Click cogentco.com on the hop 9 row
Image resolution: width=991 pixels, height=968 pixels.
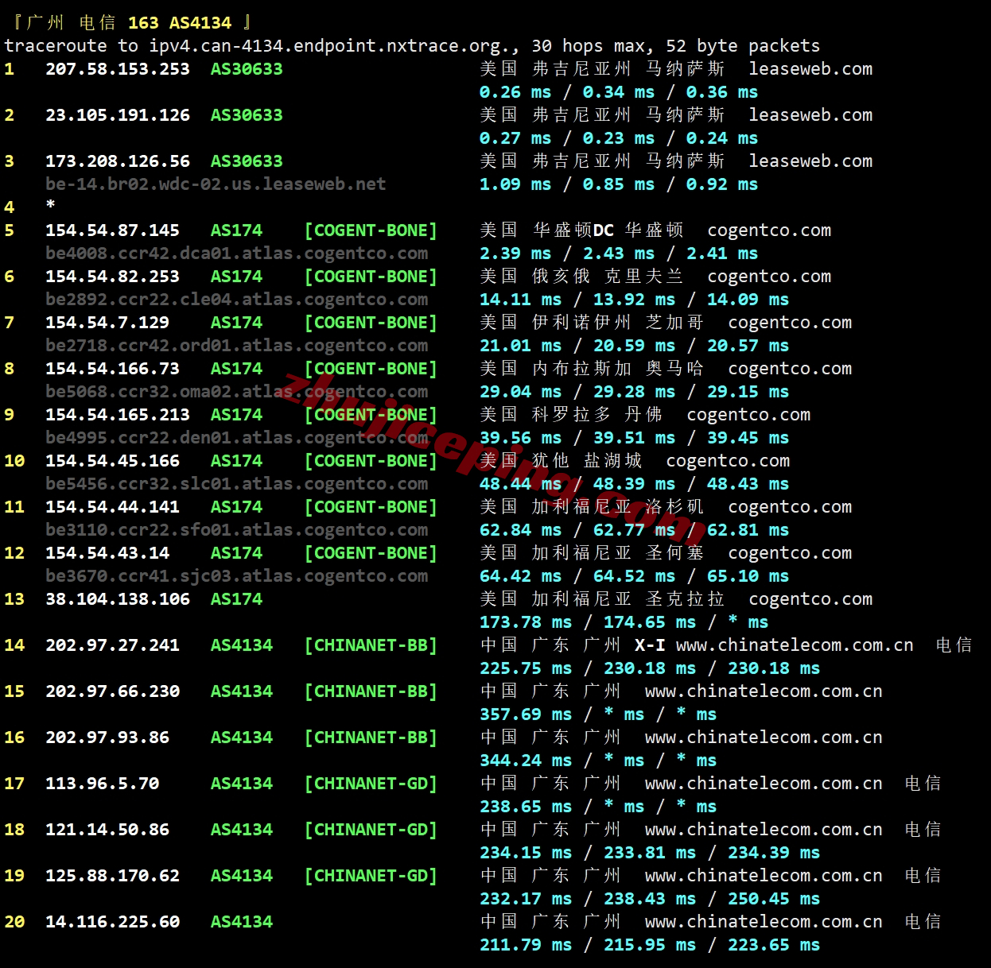(x=748, y=415)
